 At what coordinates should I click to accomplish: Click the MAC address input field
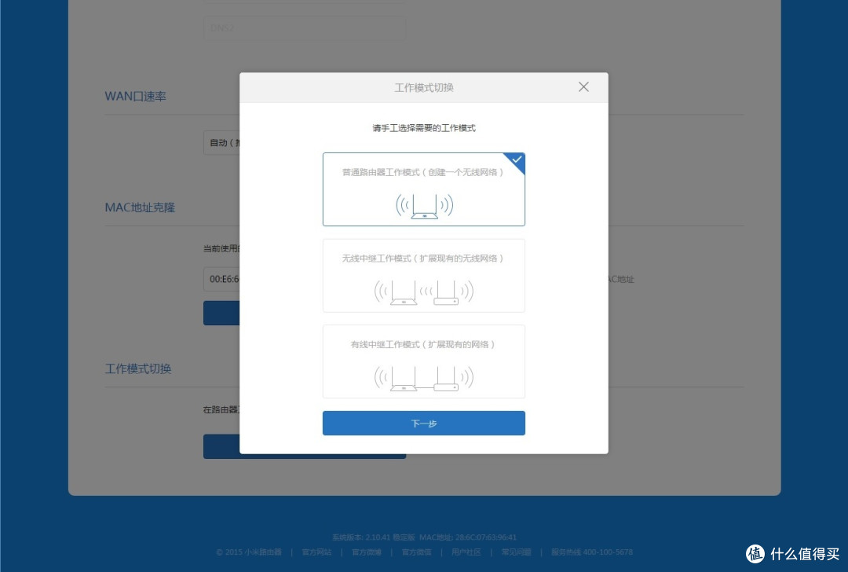(222, 279)
